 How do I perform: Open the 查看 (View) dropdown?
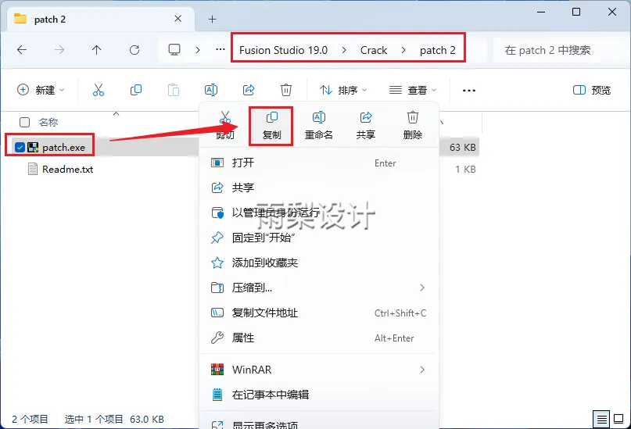click(413, 90)
